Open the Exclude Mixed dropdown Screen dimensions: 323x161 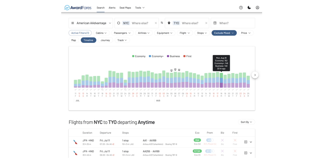pyautogui.click(x=224, y=33)
